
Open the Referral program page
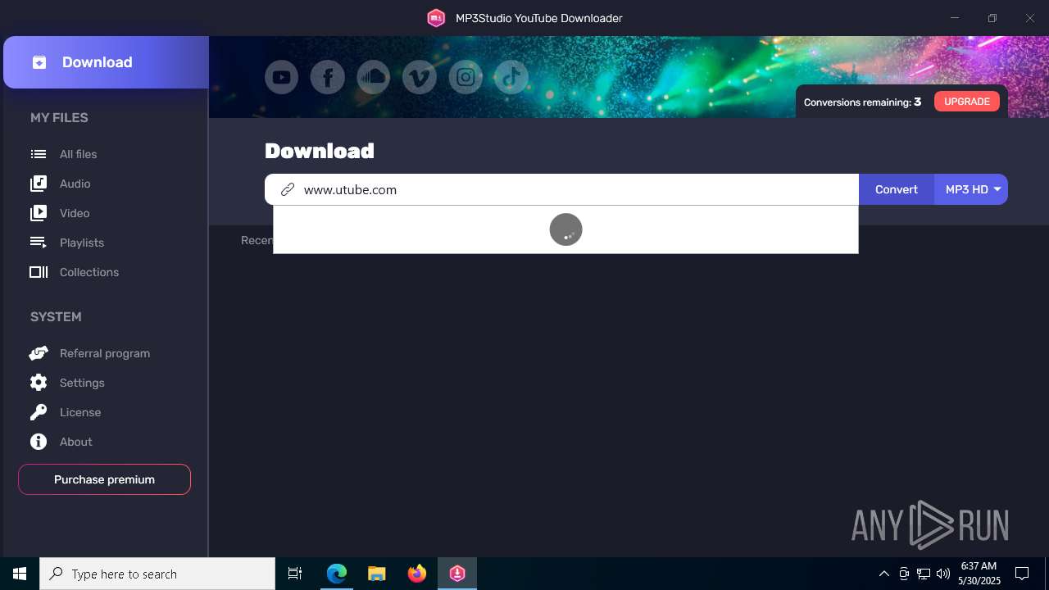point(105,353)
